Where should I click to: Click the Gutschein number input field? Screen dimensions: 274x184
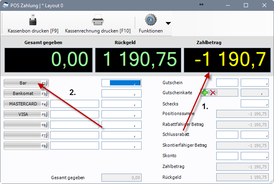click(x=227, y=83)
